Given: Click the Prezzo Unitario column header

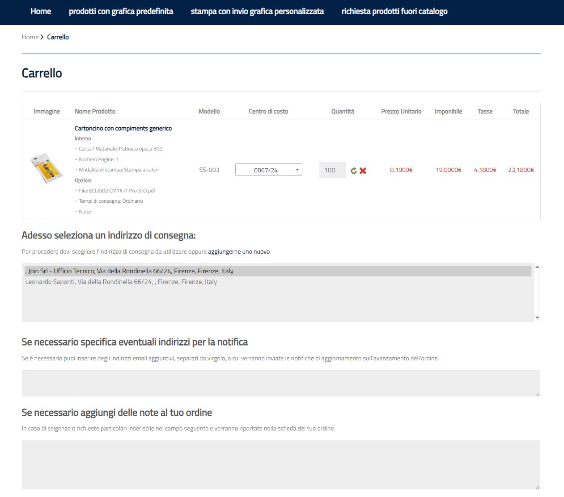Looking at the screenshot, I should 401,111.
